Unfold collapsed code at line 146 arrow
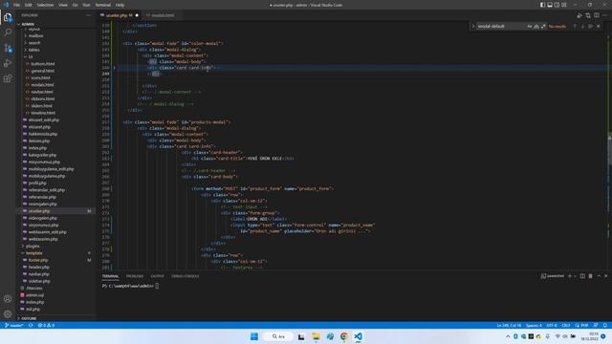 [x=114, y=68]
